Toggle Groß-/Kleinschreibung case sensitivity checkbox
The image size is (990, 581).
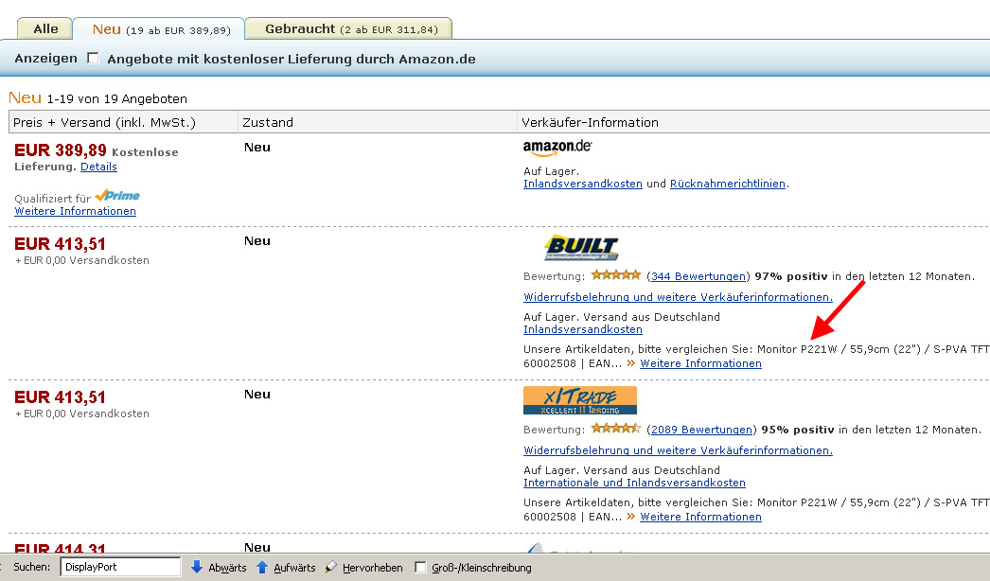click(x=420, y=567)
